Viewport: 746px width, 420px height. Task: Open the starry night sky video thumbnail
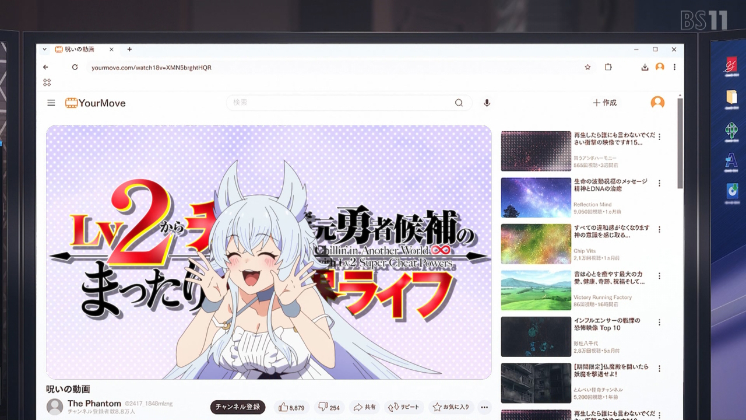(536, 197)
